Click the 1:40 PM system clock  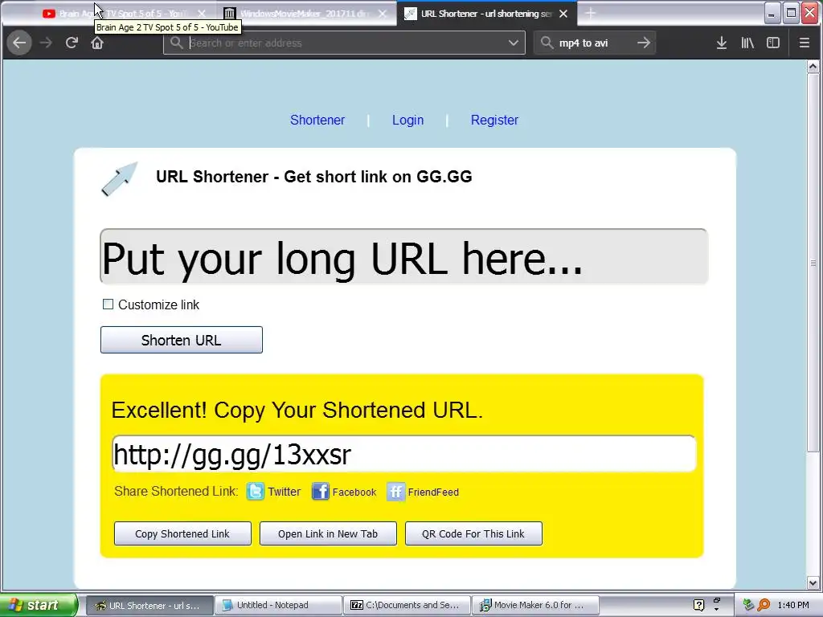click(793, 605)
